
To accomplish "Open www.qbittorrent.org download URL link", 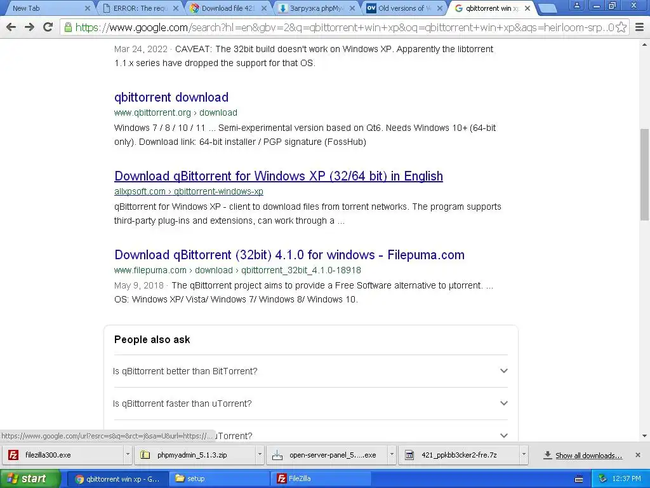I will (176, 113).
